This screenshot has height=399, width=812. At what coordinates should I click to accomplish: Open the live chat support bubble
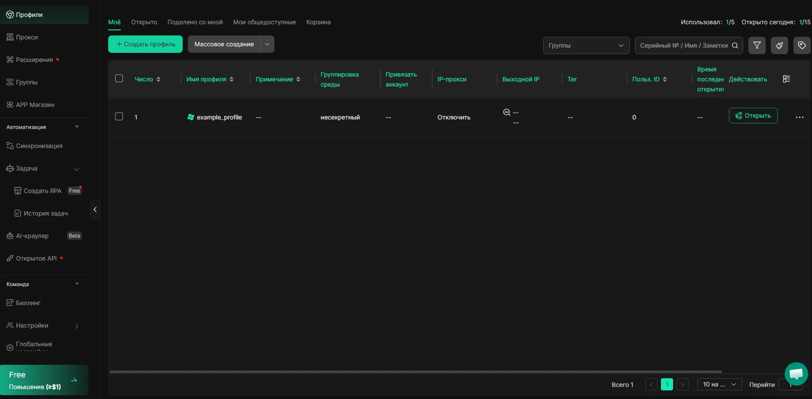(796, 374)
